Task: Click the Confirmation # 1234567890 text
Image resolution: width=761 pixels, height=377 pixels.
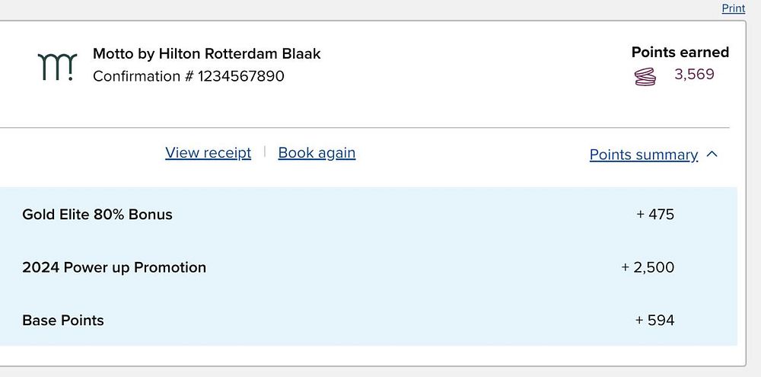Action: (188, 76)
